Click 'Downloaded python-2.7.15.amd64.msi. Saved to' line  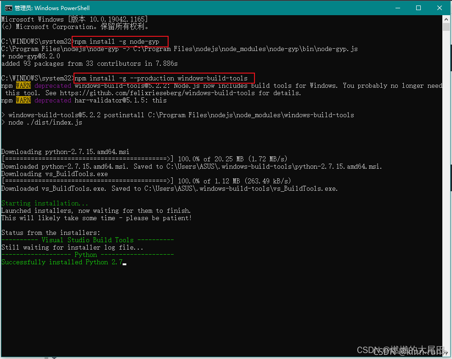pos(192,166)
